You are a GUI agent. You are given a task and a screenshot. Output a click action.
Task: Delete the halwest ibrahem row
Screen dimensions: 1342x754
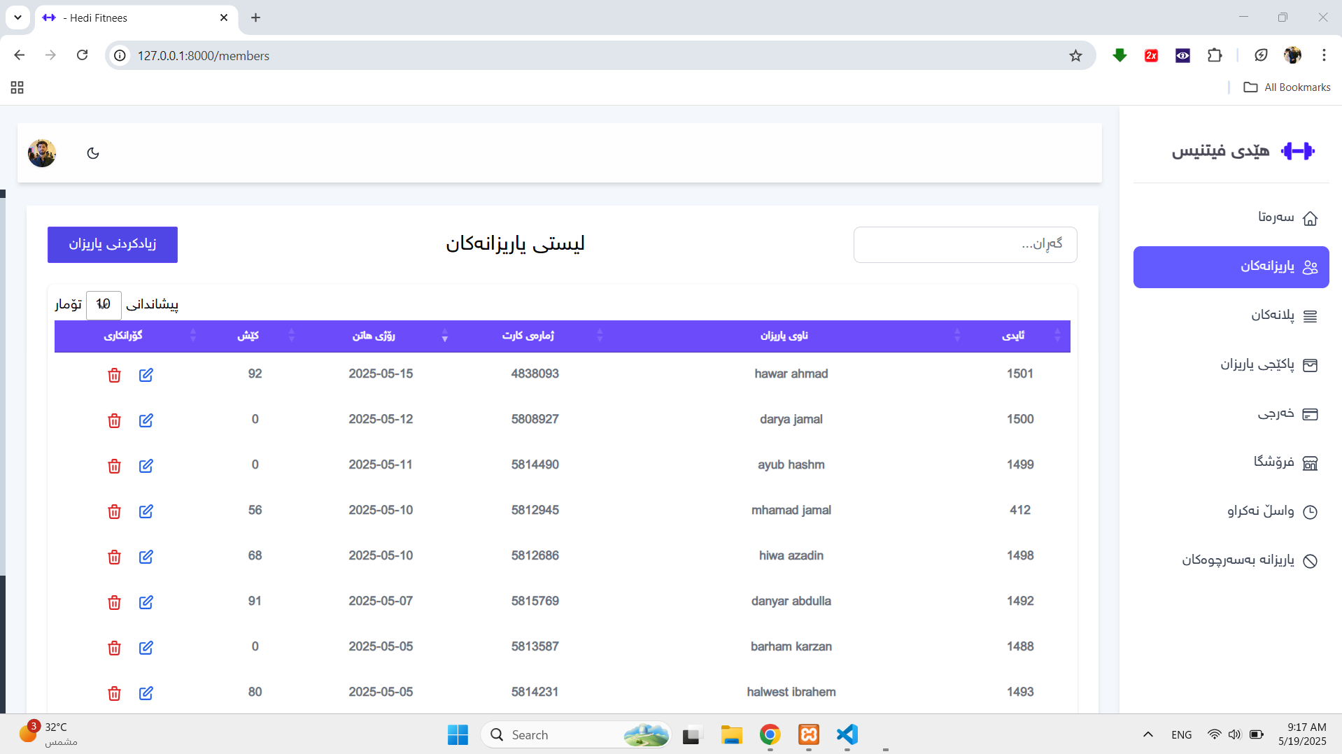pos(114,693)
